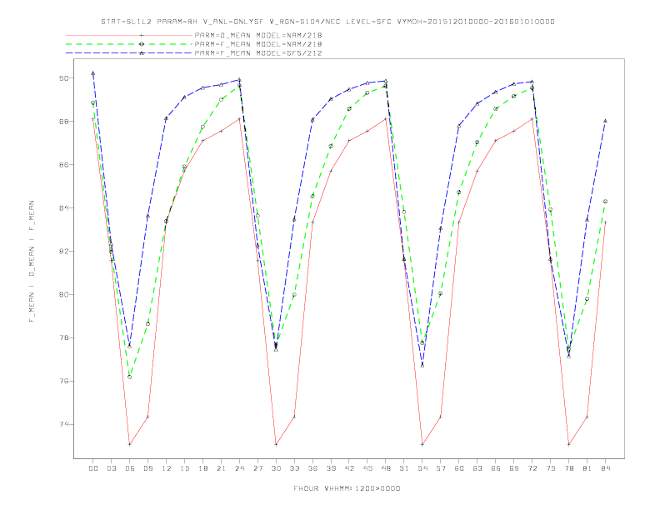Click the x-axis title FHOUR VHHMM:1200>0000

(x=347, y=488)
